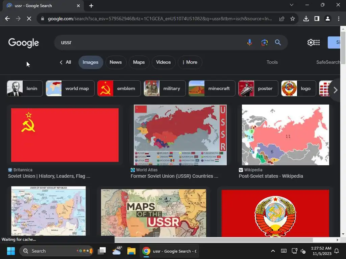Start voice search with microphone icon
Image resolution: width=346 pixels, height=259 pixels.
click(250, 42)
